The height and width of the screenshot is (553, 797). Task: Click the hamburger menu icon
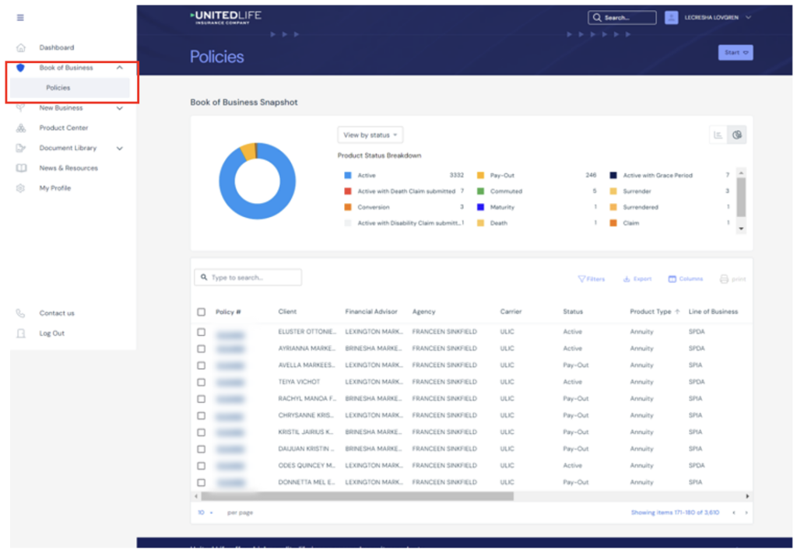tap(20, 18)
